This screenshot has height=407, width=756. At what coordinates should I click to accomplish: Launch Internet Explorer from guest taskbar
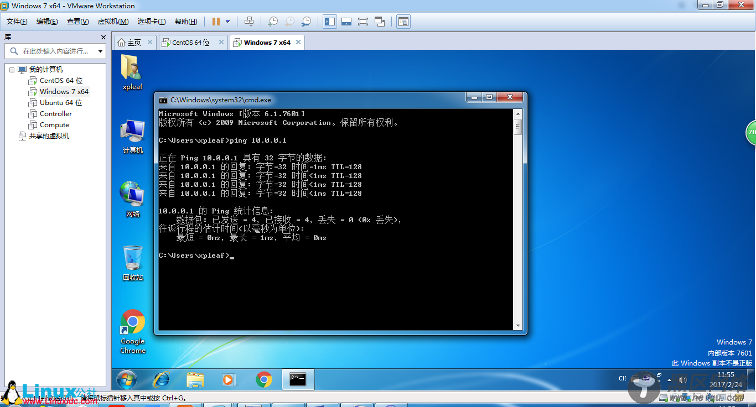[161, 379]
